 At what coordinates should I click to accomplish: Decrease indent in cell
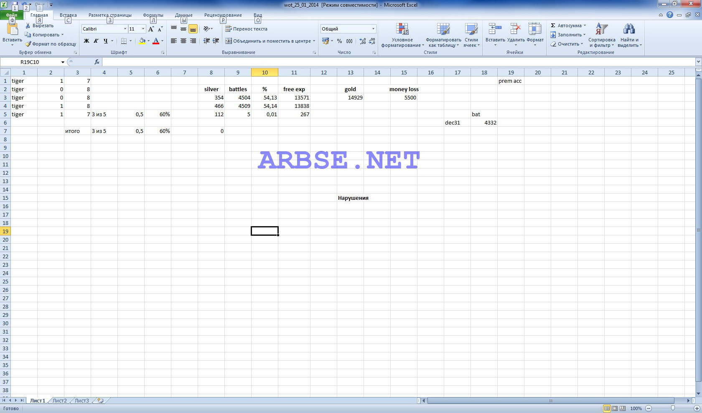pos(206,41)
